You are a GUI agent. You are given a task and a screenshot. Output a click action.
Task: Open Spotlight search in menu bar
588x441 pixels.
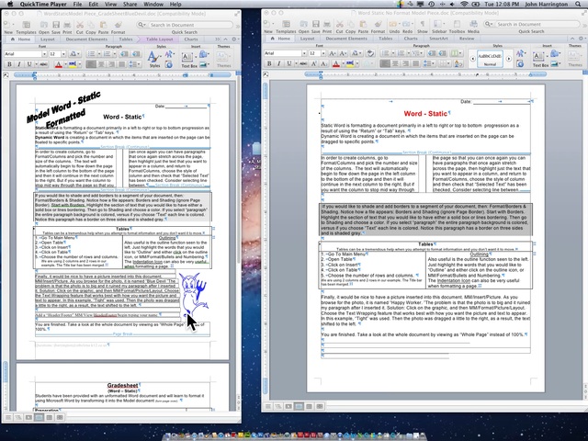578,4
